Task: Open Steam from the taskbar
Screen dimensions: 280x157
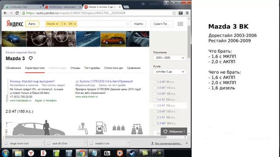Action: [x=132, y=153]
